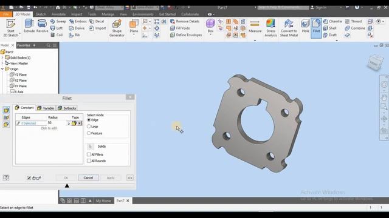This screenshot has width=389, height=218.
Task: Choose the Rib tool
Action: [x=74, y=35]
